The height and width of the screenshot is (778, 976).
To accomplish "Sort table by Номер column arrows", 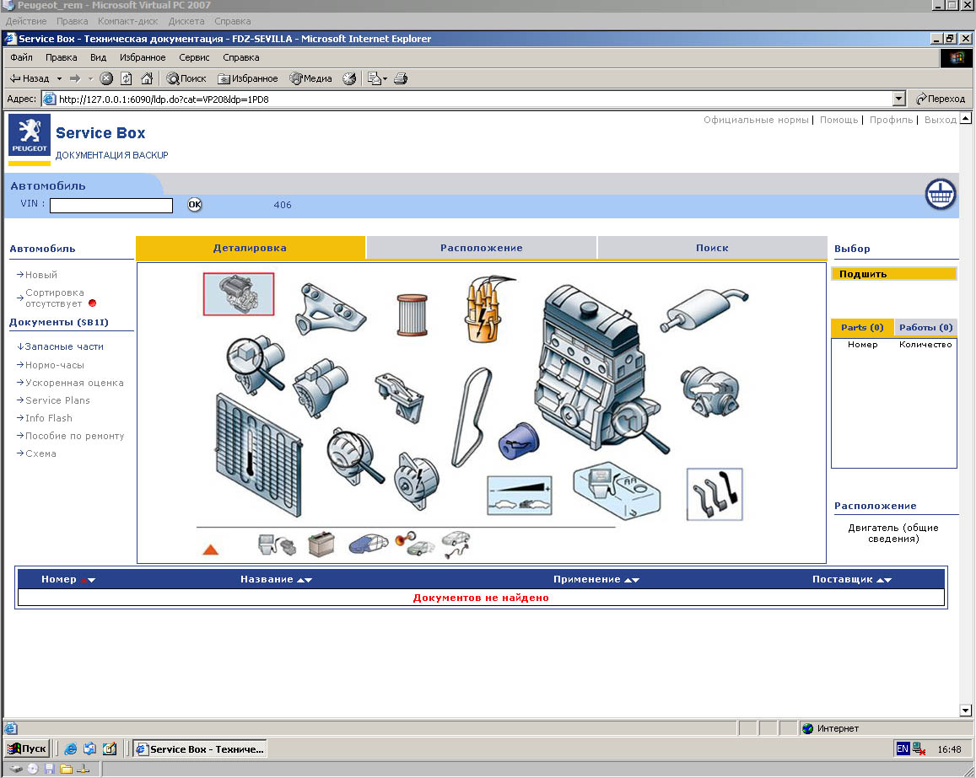I will pos(87,580).
